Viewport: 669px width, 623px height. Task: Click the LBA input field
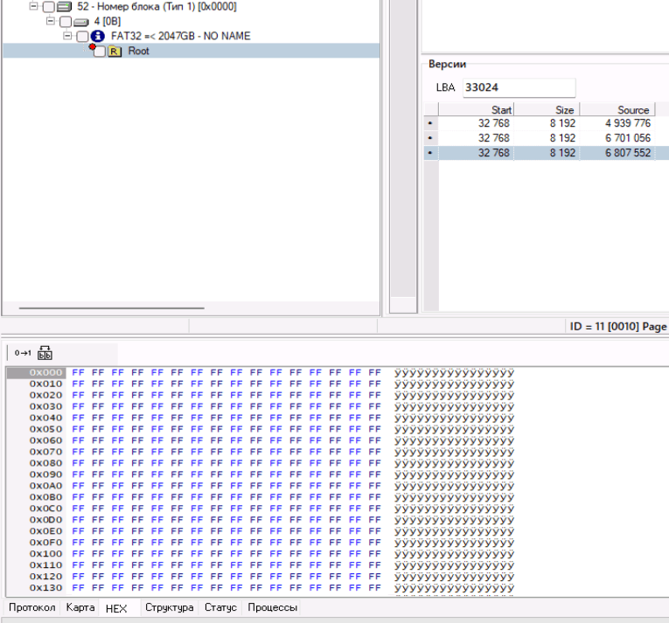click(x=518, y=87)
